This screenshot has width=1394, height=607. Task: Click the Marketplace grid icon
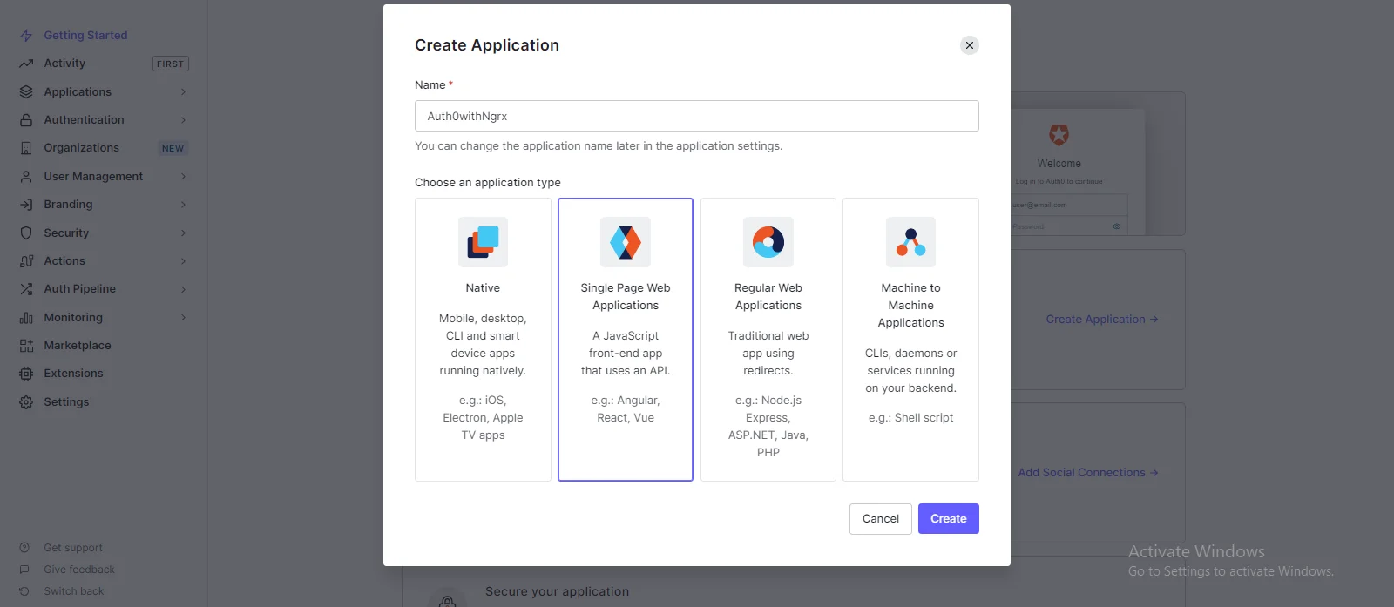26,346
